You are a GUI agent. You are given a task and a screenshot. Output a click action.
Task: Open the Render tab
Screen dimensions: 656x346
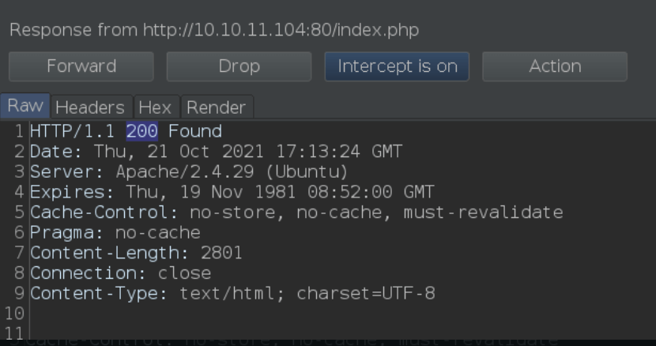click(x=217, y=107)
